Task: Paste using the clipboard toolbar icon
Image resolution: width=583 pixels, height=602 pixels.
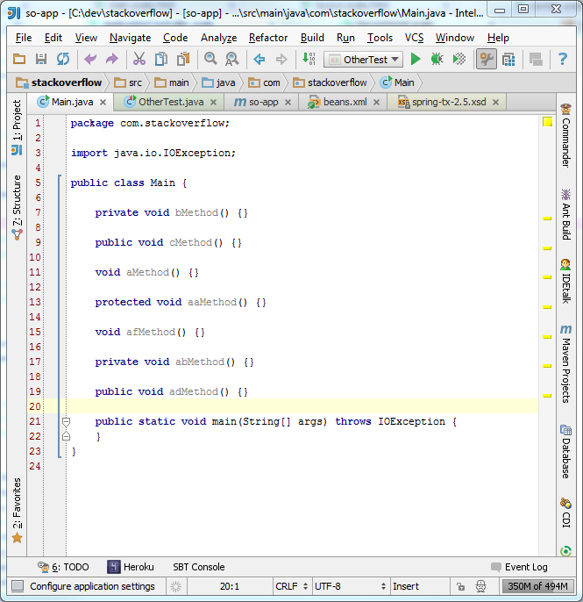Action: [x=183, y=59]
